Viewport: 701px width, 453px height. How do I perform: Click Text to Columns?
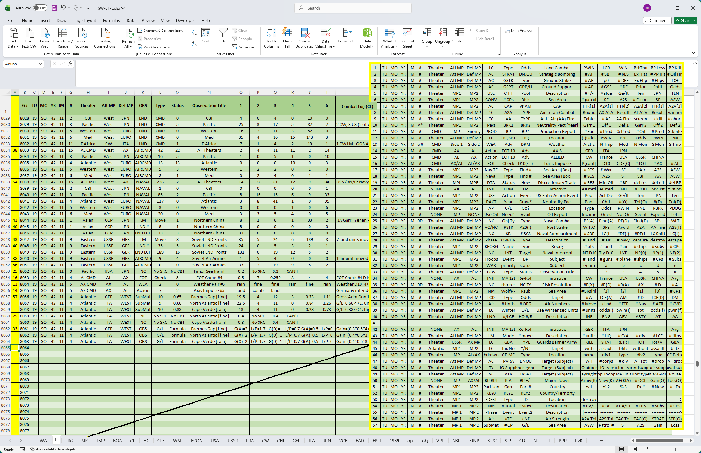pyautogui.click(x=272, y=38)
